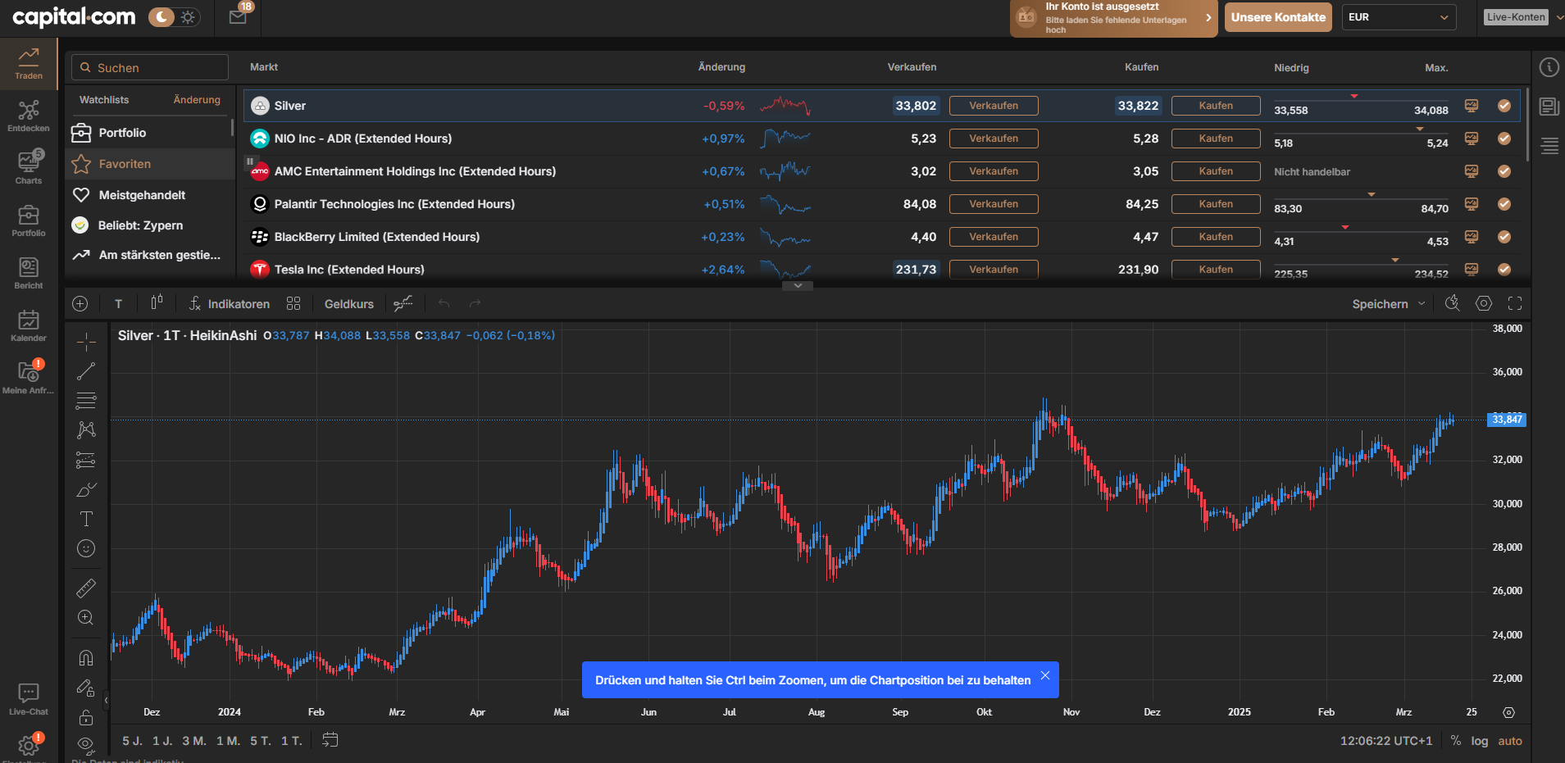This screenshot has width=1565, height=763.
Task: Open chart settings hexagon icon
Action: 1484,304
